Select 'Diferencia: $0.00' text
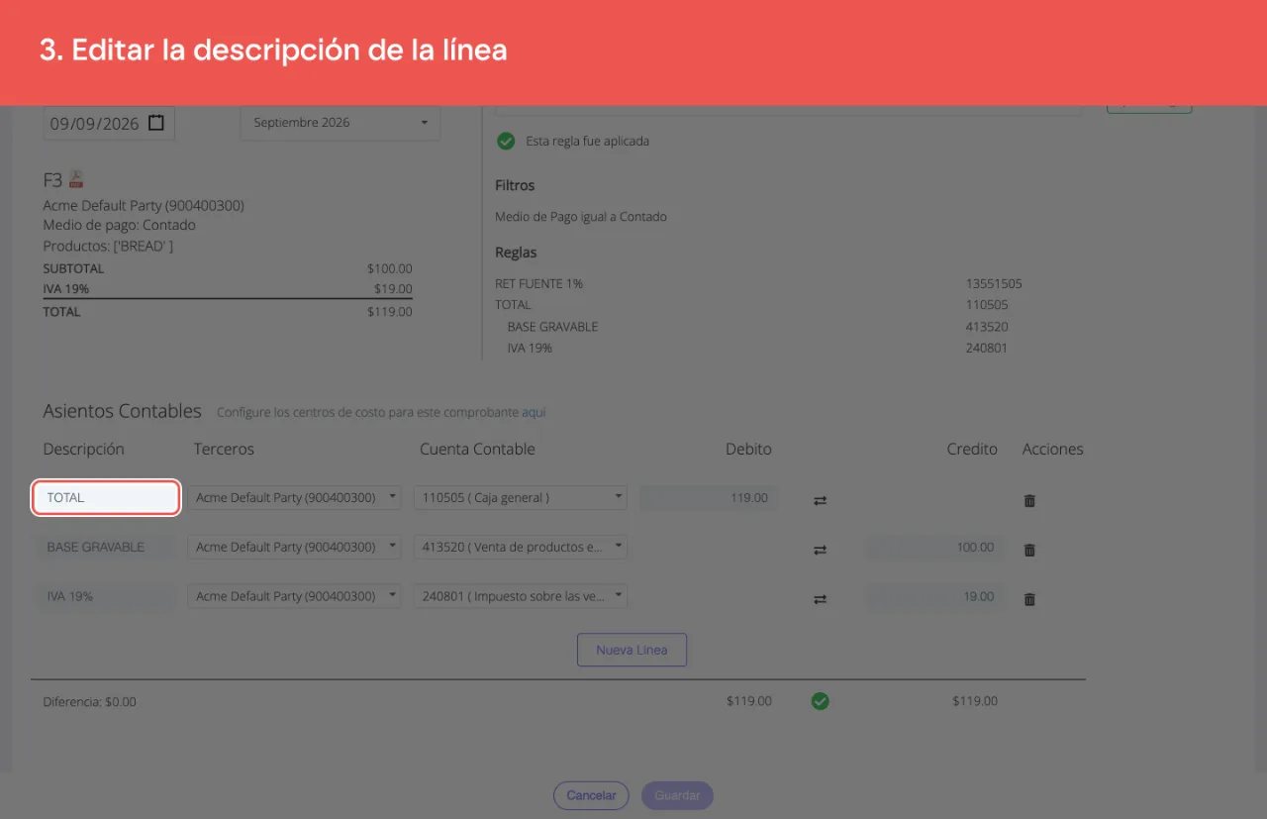This screenshot has height=819, width=1267. click(89, 701)
